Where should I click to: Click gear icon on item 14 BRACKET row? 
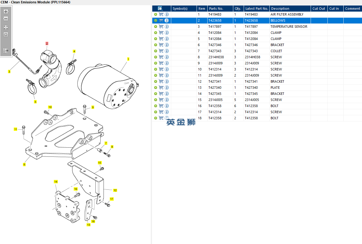[x=156, y=94]
